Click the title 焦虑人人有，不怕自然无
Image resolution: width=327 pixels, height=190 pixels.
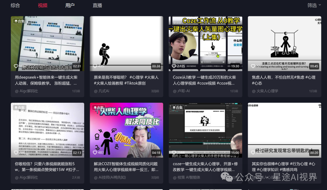pos(284,80)
